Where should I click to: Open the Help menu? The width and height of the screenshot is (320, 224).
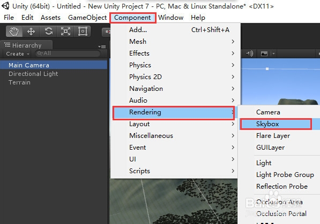(x=198, y=18)
